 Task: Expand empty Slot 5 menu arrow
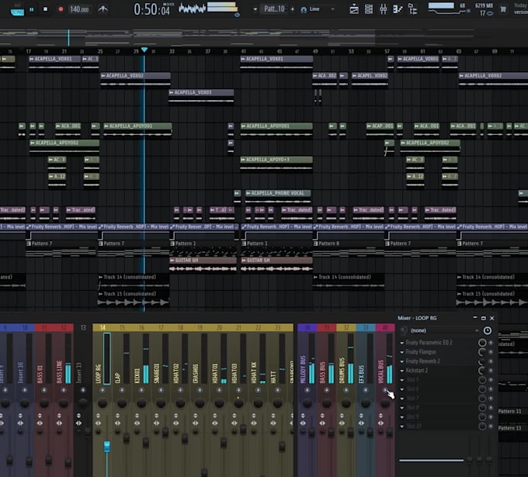pos(402,380)
